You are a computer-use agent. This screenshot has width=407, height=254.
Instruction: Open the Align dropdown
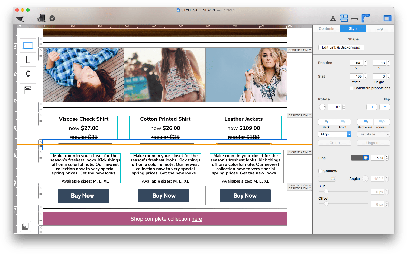pos(335,134)
